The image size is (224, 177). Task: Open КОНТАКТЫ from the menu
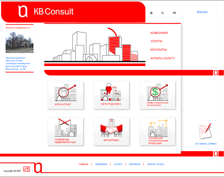(x=158, y=50)
